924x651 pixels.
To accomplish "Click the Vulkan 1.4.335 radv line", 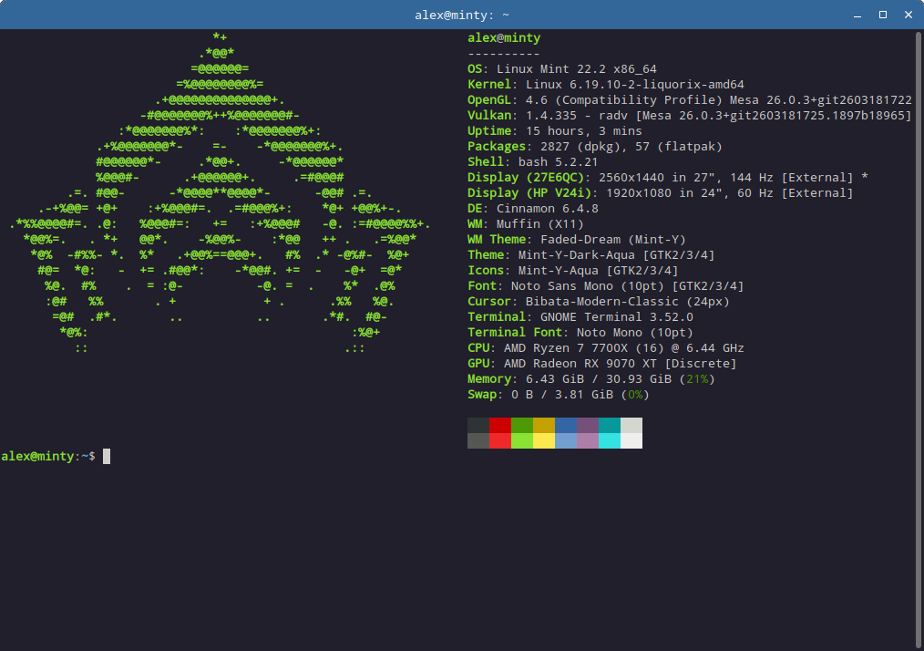I will [690, 116].
